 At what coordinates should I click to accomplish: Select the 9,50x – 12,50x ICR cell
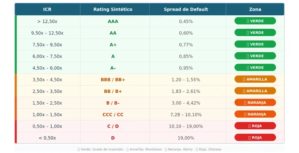[x=47, y=33]
